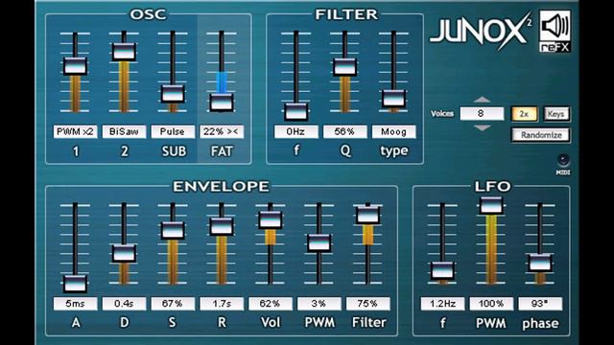Click the 93° LFO phase value box
The height and width of the screenshot is (345, 614).
540,304
